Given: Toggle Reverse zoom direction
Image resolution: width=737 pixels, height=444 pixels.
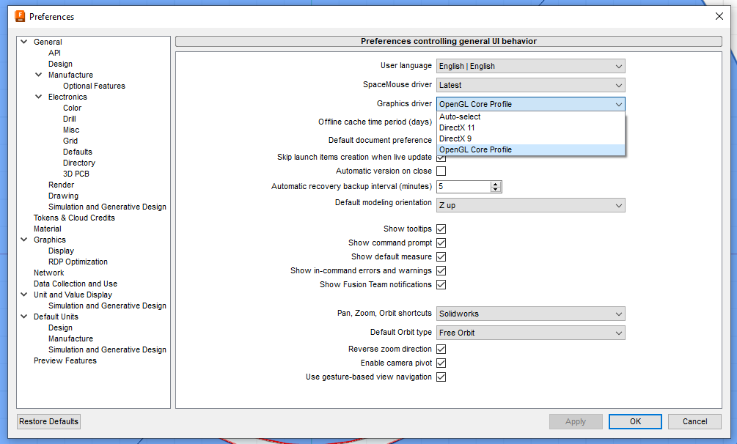Looking at the screenshot, I should point(441,349).
